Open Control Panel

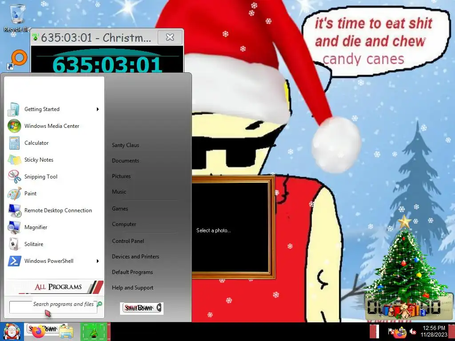point(128,241)
